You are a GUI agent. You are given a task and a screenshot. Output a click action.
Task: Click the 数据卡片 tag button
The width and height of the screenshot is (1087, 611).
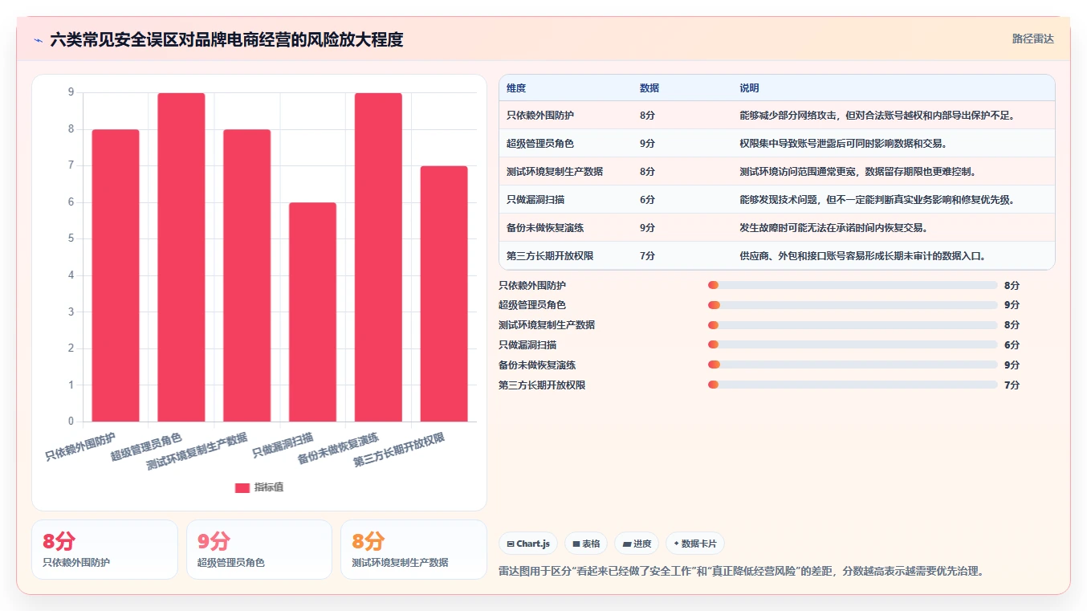[x=695, y=544]
